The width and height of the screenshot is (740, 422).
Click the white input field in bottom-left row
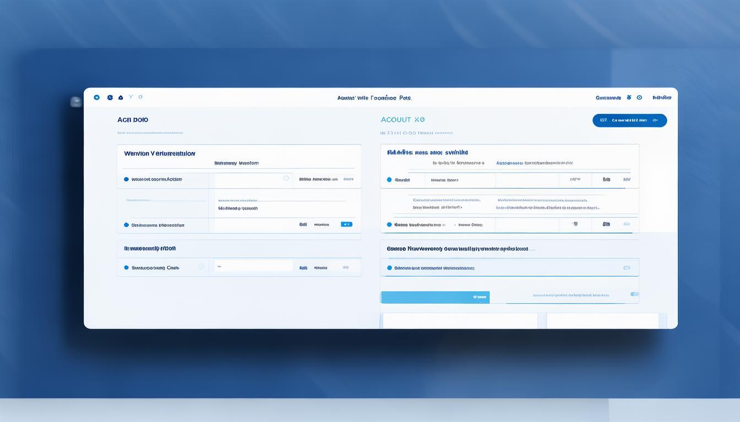(253, 266)
